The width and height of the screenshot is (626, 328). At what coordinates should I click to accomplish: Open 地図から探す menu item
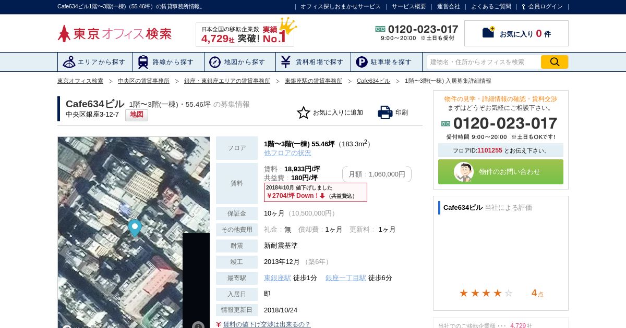240,62
